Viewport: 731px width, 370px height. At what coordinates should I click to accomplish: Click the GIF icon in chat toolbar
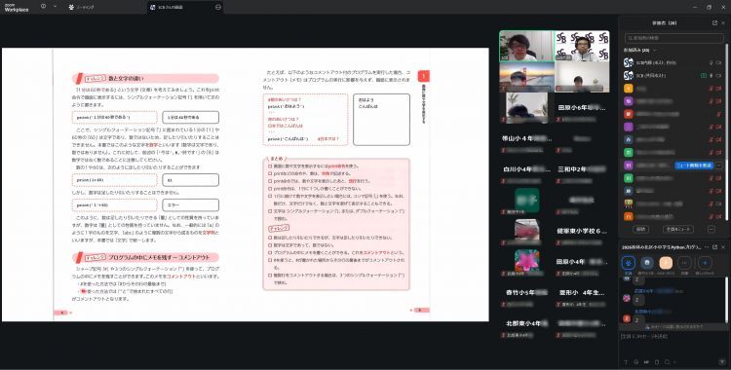point(646,362)
